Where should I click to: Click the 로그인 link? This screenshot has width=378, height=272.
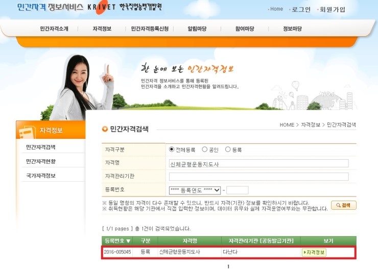(x=300, y=9)
